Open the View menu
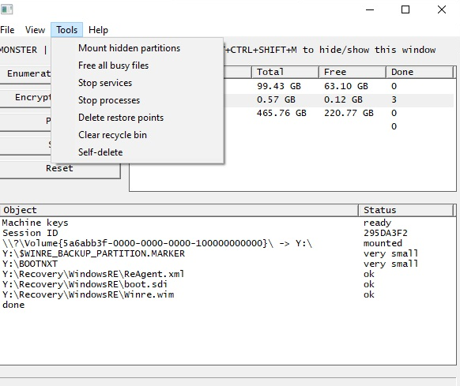This screenshot has height=386, width=460. pos(35,30)
